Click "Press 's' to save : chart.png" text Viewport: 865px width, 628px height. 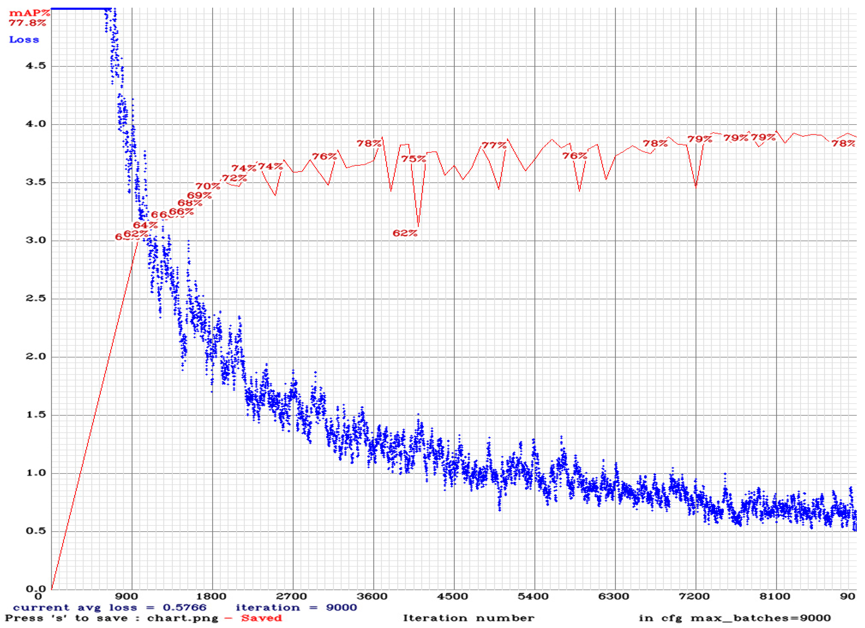[112, 618]
